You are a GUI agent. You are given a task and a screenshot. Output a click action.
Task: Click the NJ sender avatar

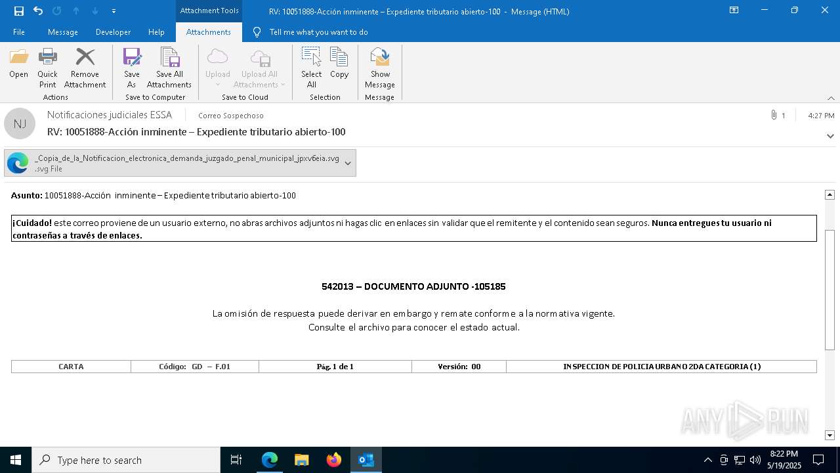point(20,124)
